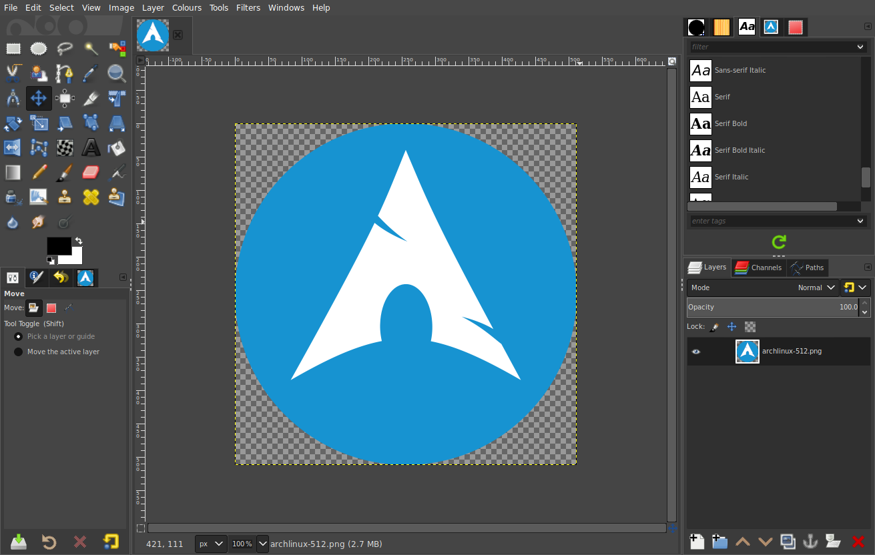This screenshot has height=555, width=875.
Task: Select the Select by Colour tool
Action: pos(117,49)
